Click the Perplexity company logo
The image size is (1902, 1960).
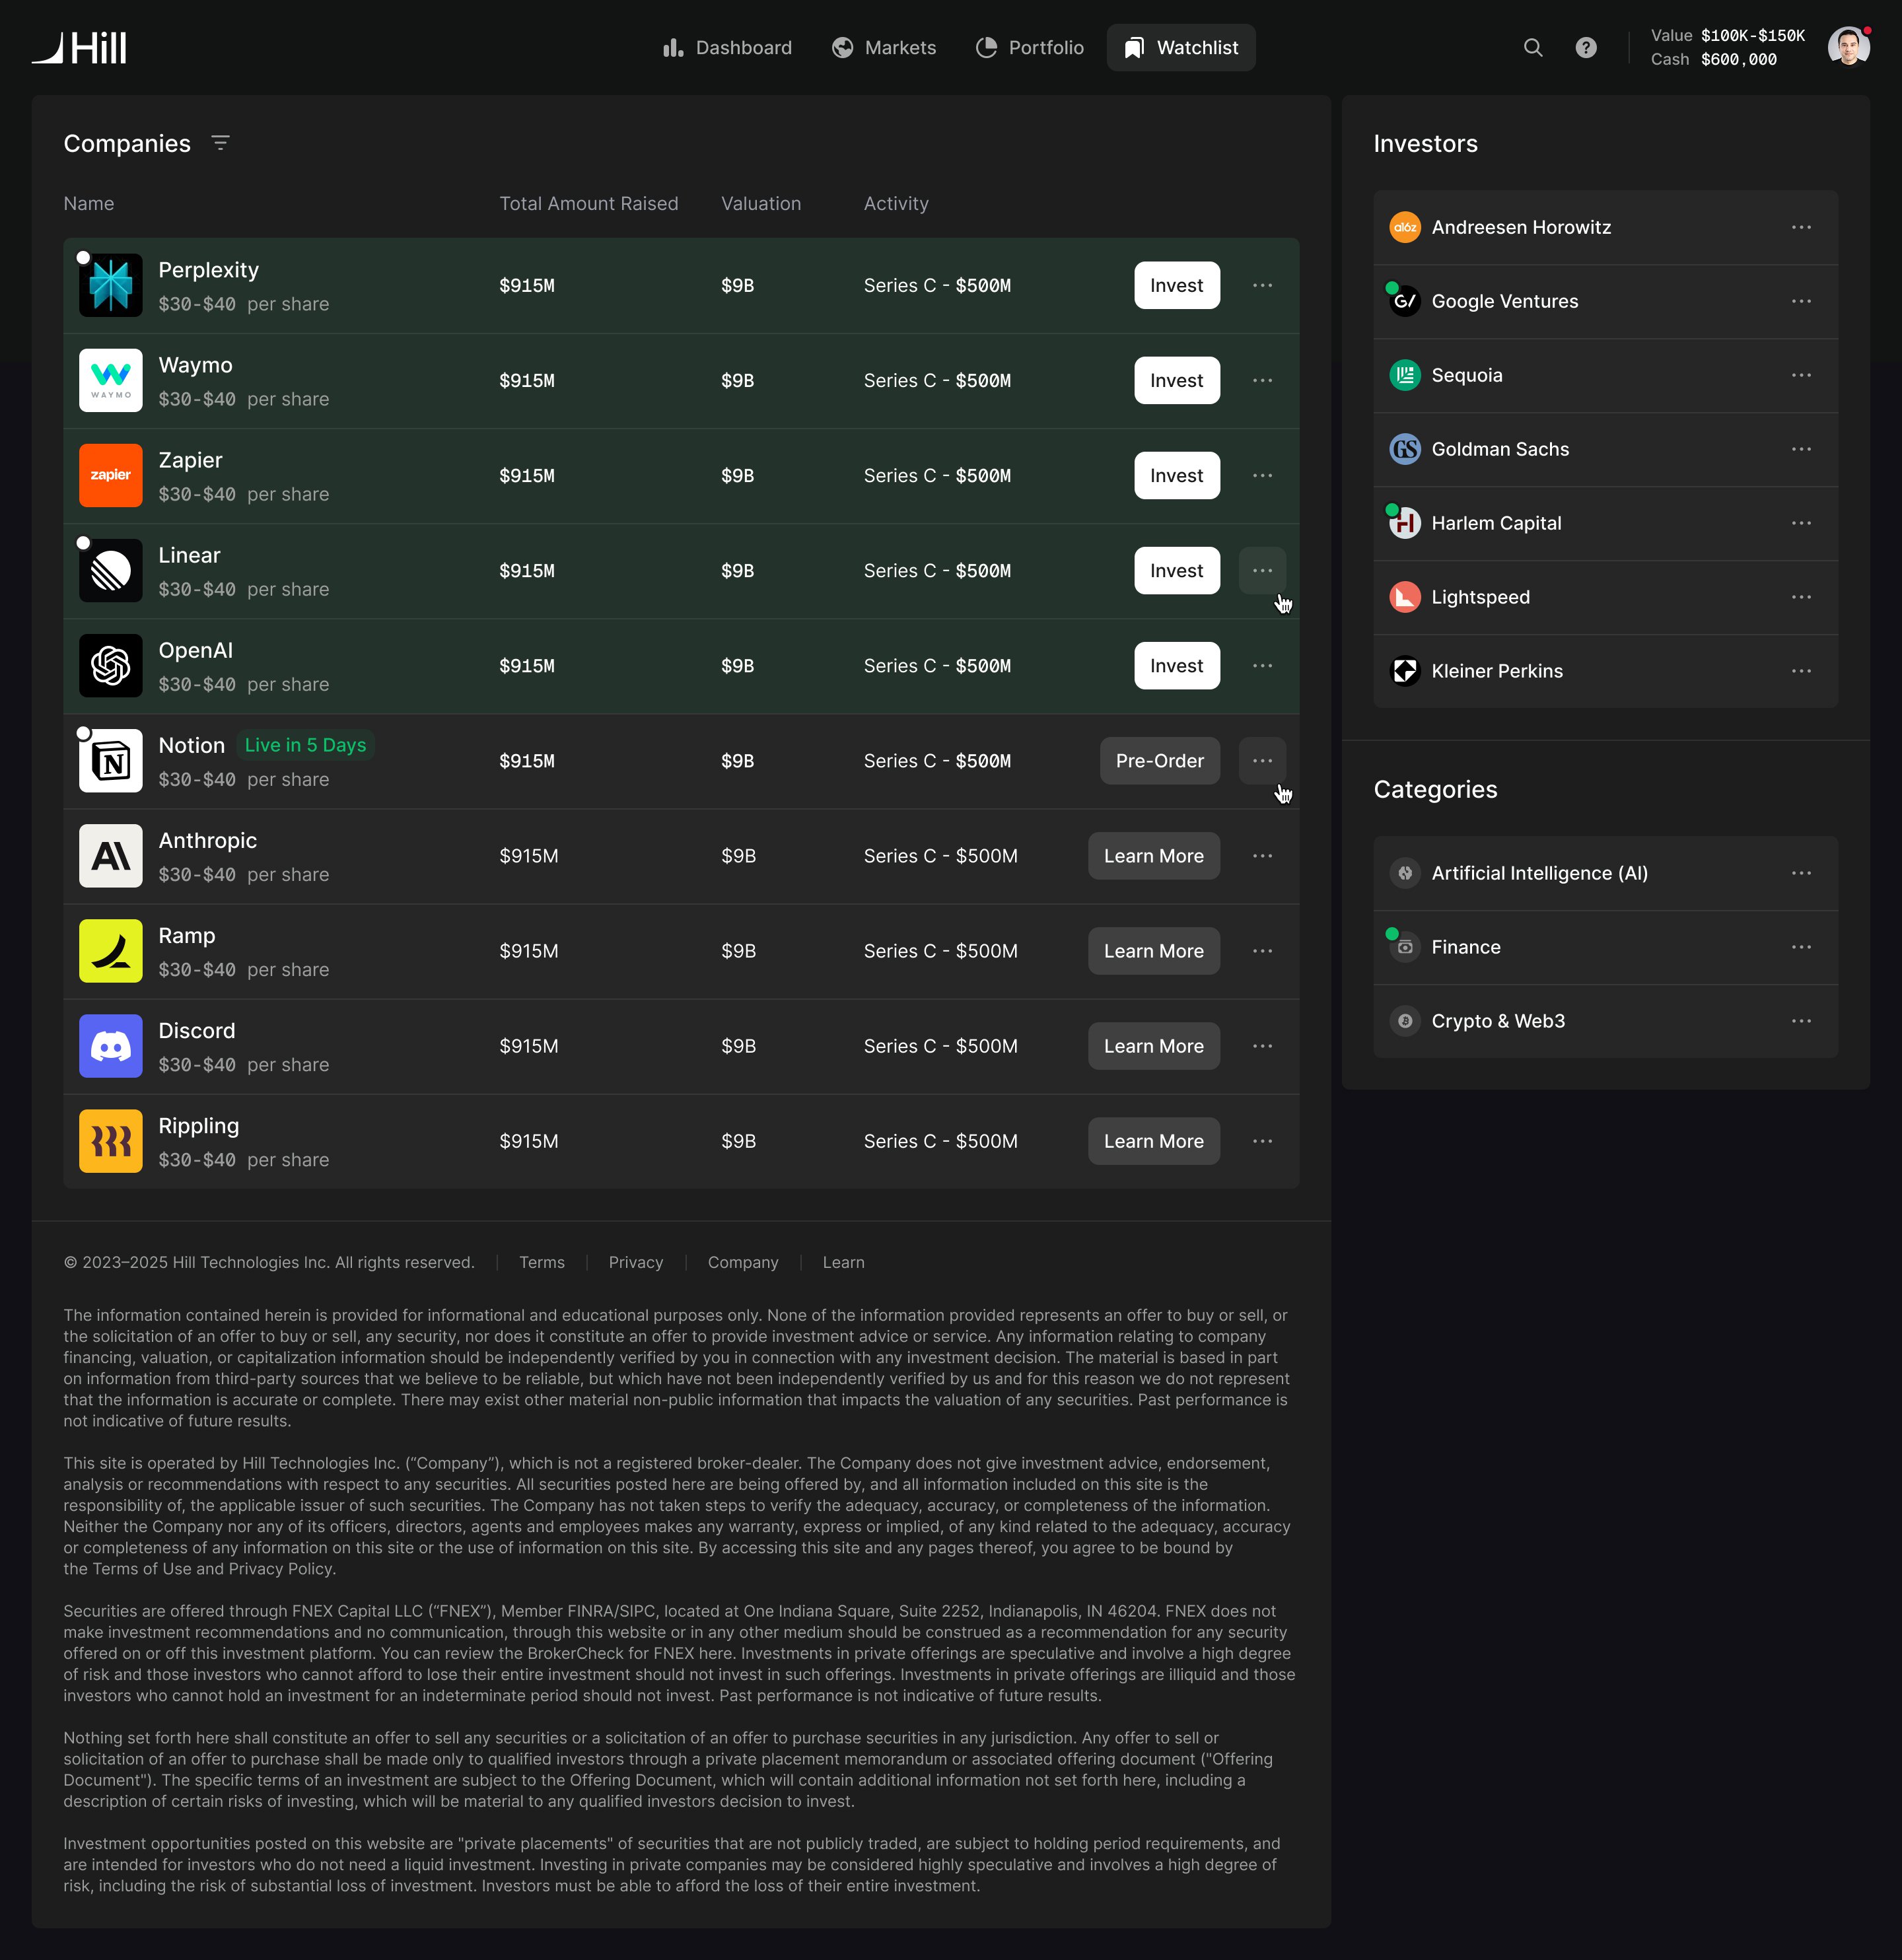tap(110, 286)
